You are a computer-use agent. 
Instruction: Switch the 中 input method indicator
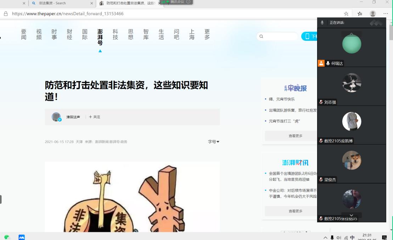click(352, 238)
